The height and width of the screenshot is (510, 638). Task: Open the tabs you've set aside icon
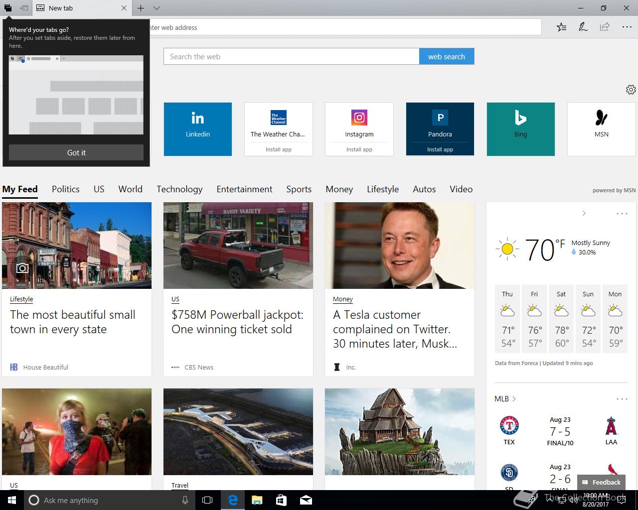pos(8,8)
